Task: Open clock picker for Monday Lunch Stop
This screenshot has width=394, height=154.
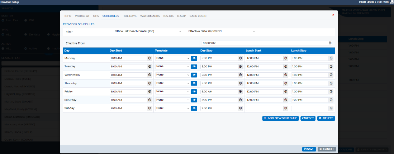Action: (x=331, y=58)
